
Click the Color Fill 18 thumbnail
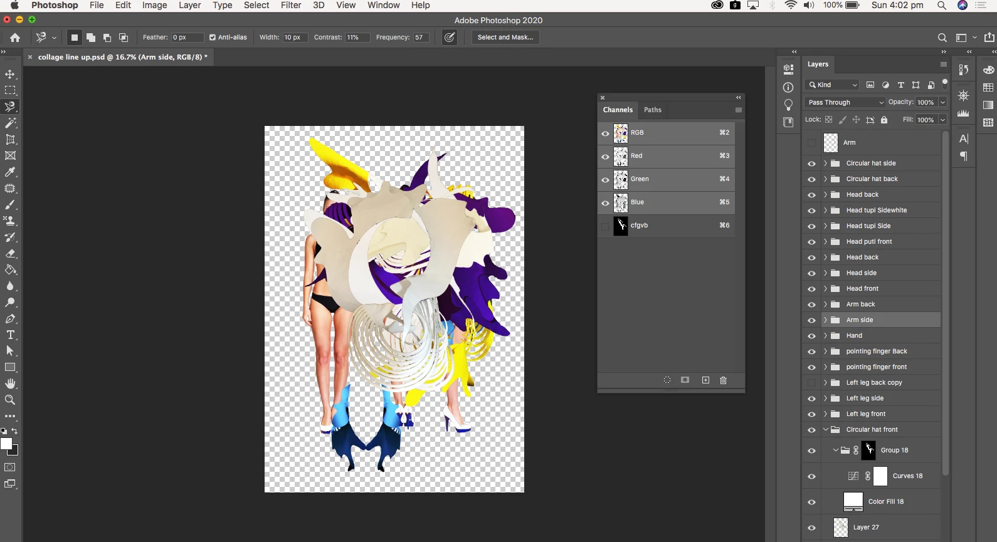[853, 502]
